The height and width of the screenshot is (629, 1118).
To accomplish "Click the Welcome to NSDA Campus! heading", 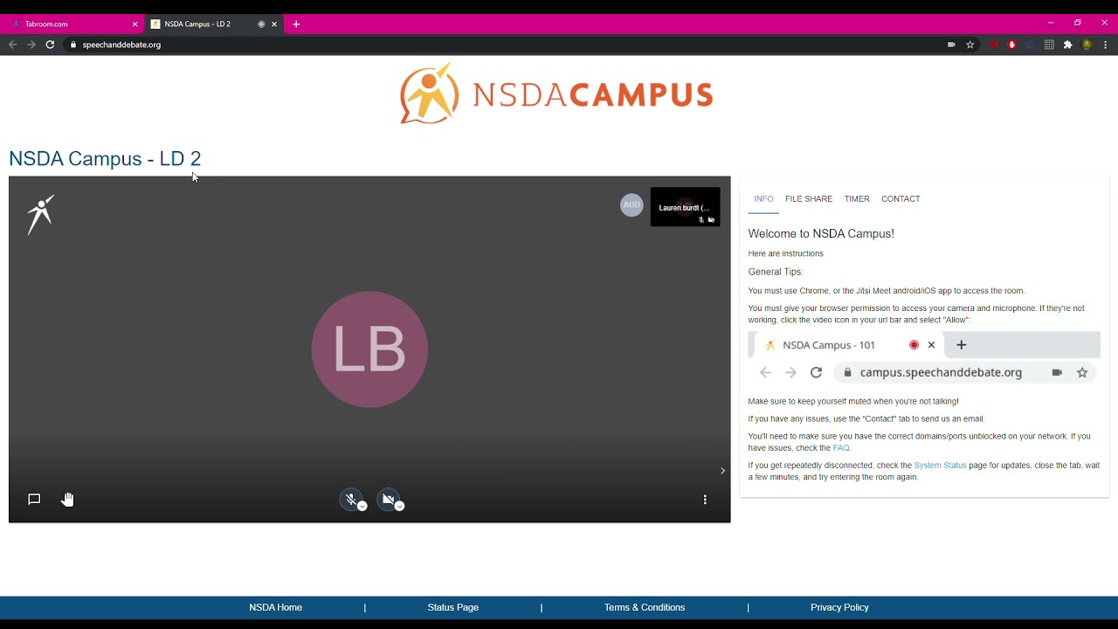I will click(821, 233).
